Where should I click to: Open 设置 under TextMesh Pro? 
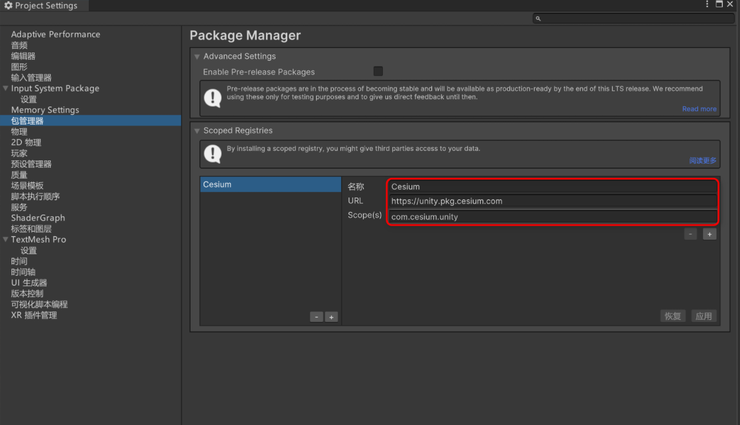coord(29,250)
